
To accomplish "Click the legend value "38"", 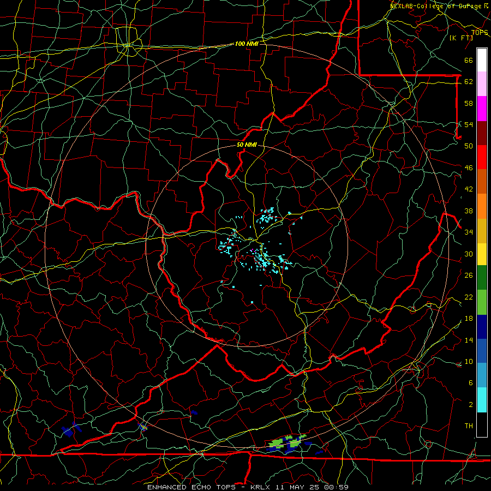I will (x=469, y=211).
